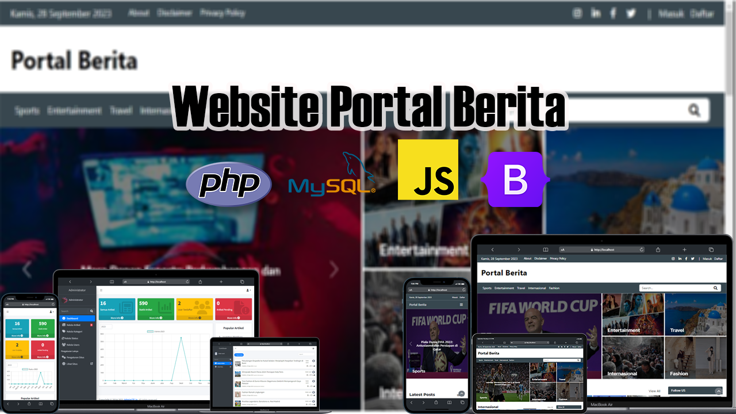Select Sports in the blurred background navbar
This screenshot has height=414, width=736.
27,110
